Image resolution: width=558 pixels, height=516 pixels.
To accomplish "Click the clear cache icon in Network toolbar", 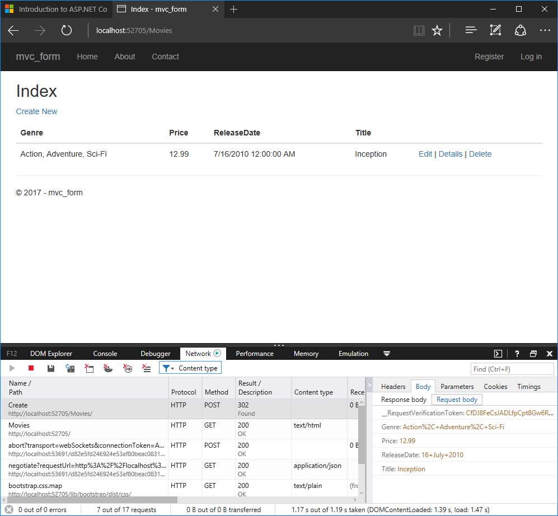I will [x=89, y=368].
